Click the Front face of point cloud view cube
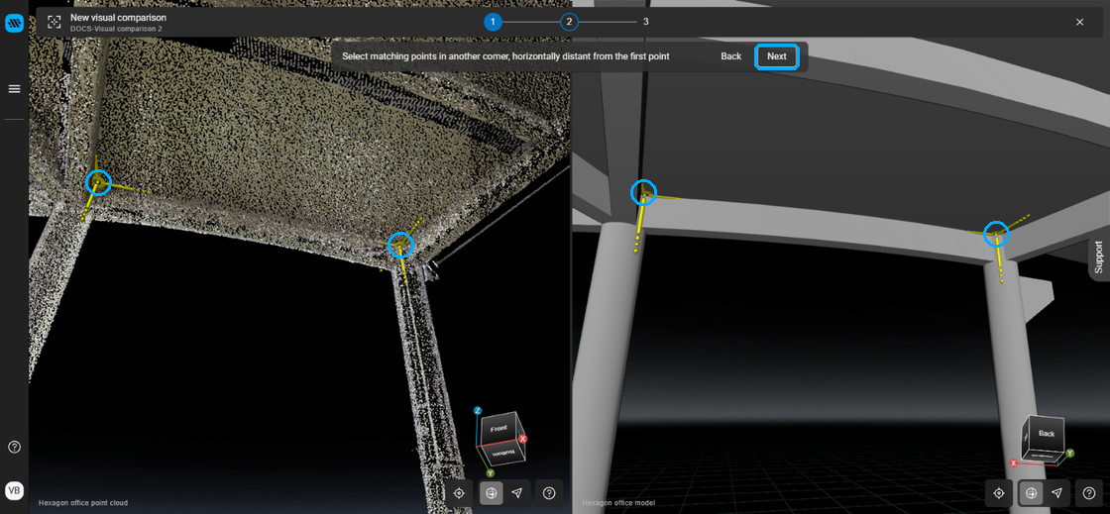Image resolution: width=1110 pixels, height=514 pixels. tap(499, 429)
